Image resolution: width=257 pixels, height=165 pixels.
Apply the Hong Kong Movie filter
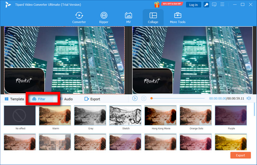click(160, 115)
